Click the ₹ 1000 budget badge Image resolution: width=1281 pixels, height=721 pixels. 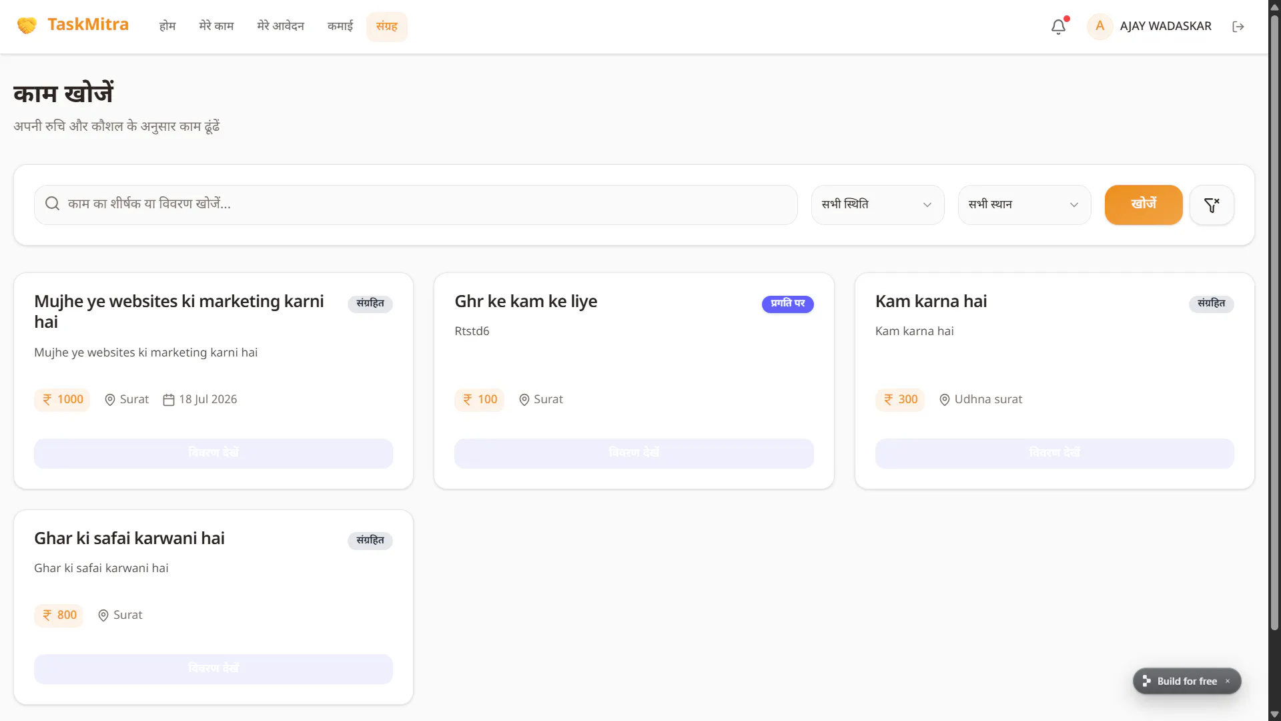[x=62, y=399]
